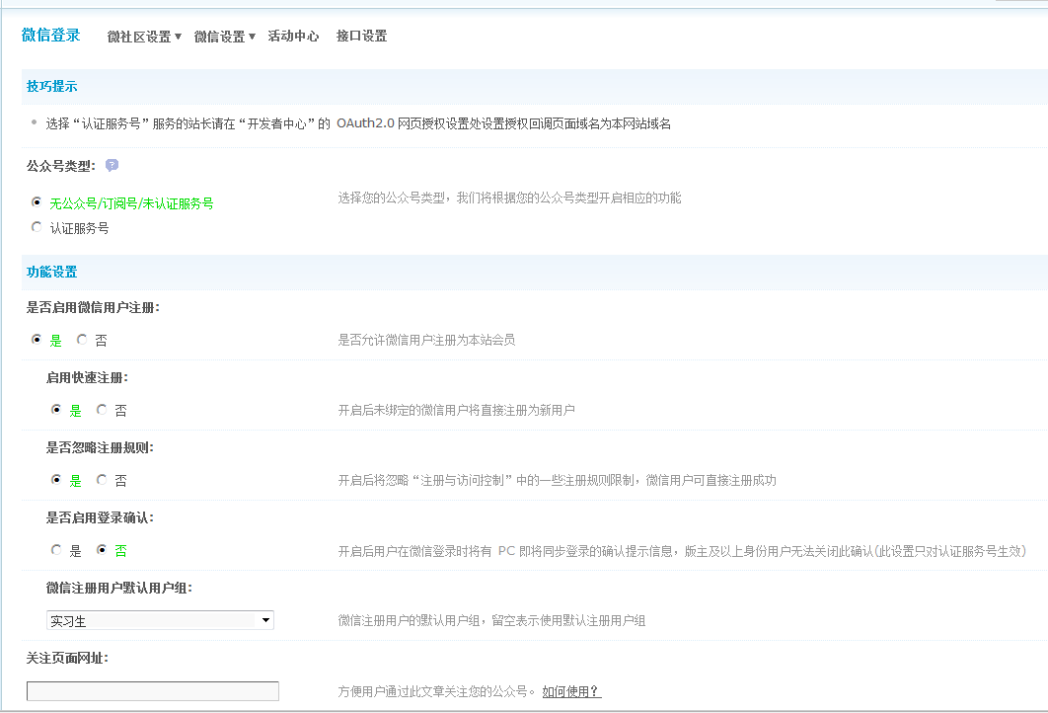Click the help icon beside 公众号类型
This screenshot has width=1048, height=713.
click(112, 165)
